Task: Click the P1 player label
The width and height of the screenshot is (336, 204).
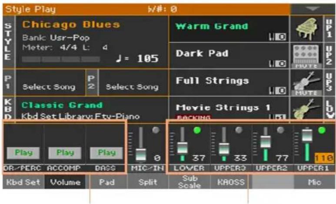Action: (8, 82)
